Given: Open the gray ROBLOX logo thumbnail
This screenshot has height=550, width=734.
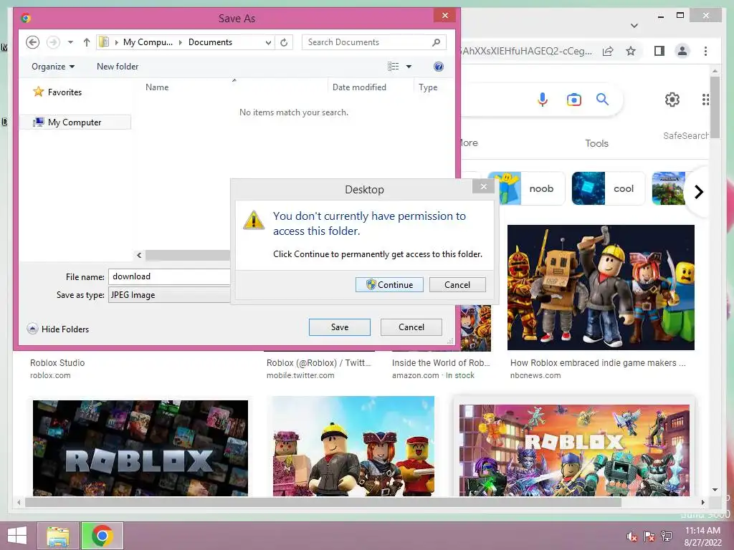Looking at the screenshot, I should pos(140,448).
